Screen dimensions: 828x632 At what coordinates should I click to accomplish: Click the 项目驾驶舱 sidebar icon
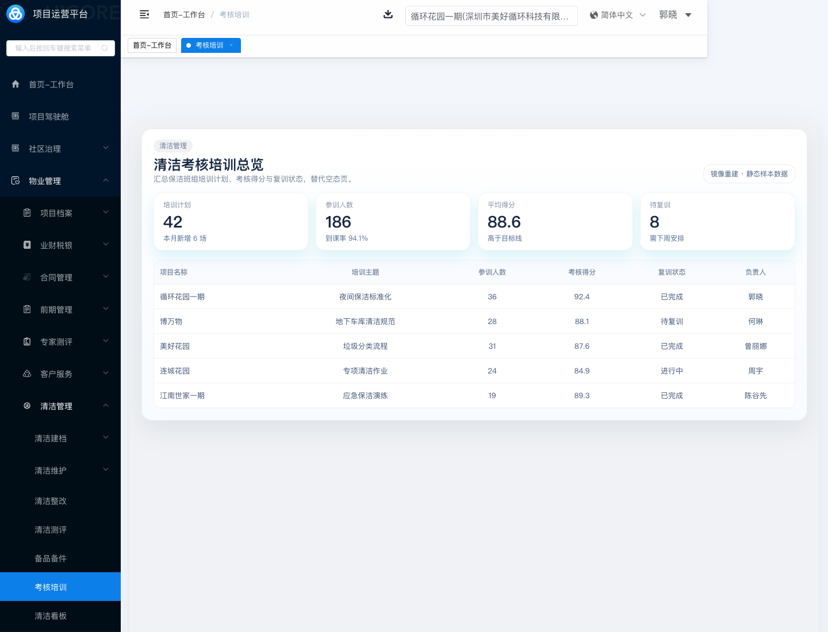coord(16,116)
